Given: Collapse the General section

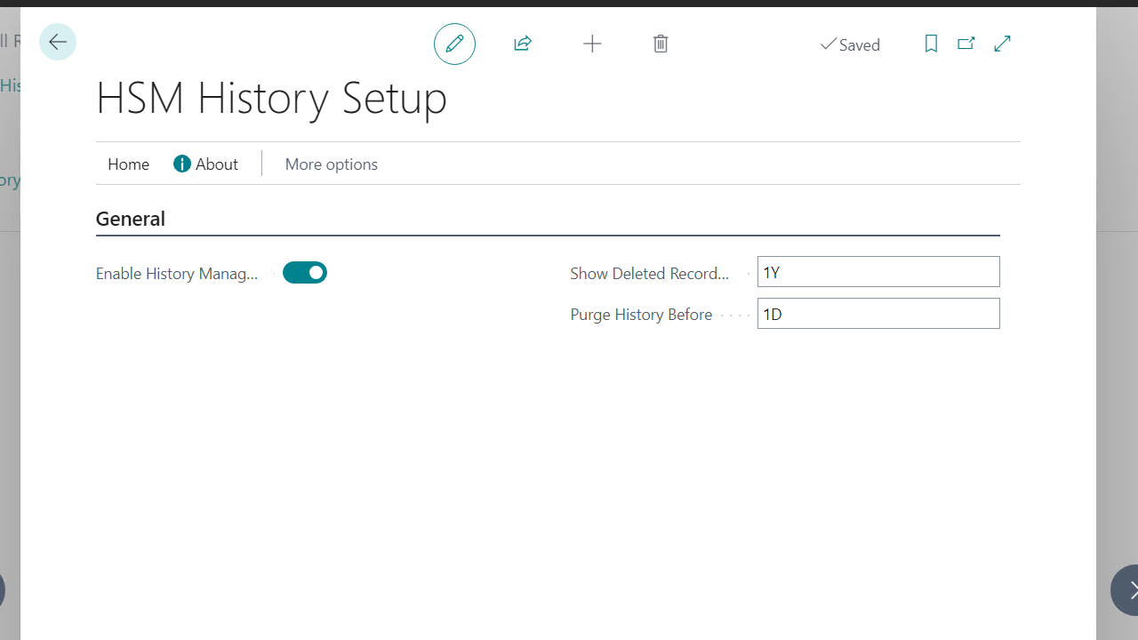Looking at the screenshot, I should point(131,218).
